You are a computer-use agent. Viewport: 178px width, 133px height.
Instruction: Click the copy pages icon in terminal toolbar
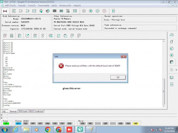(59, 36)
